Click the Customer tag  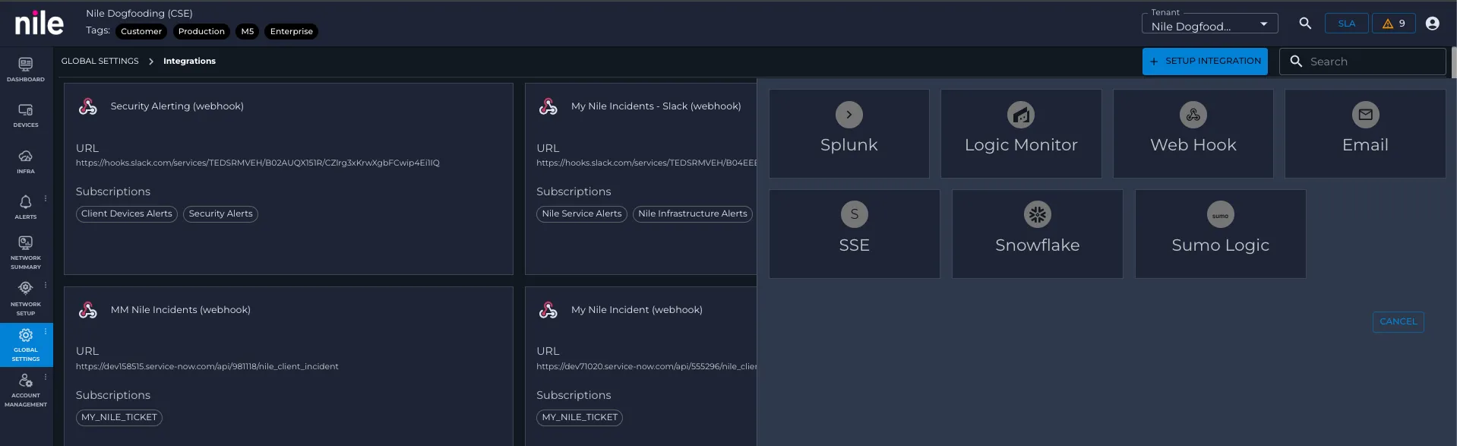141,31
